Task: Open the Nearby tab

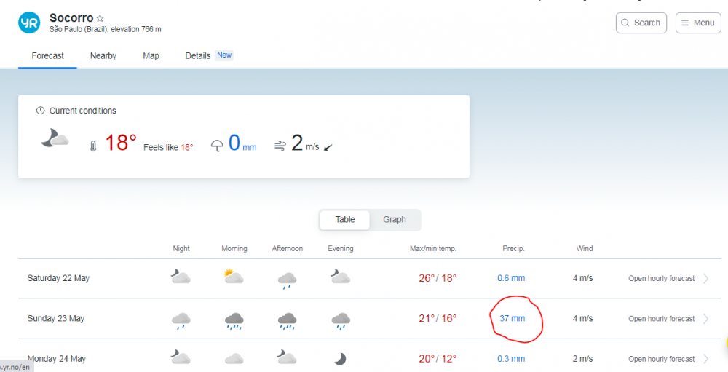Action: (x=103, y=55)
